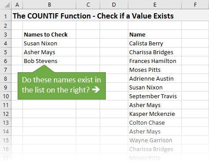Select row 6 header
Viewport: 209px width, 163px height.
[6, 61]
